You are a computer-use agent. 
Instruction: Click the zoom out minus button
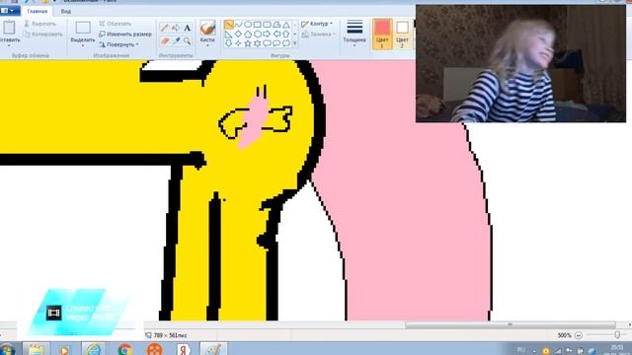click(x=579, y=335)
